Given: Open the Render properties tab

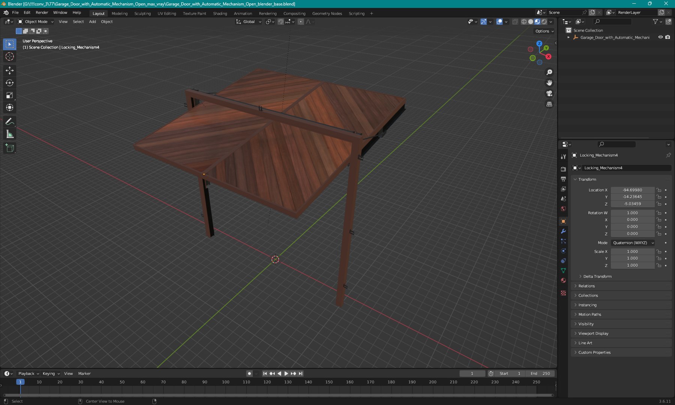Looking at the screenshot, I should [563, 169].
